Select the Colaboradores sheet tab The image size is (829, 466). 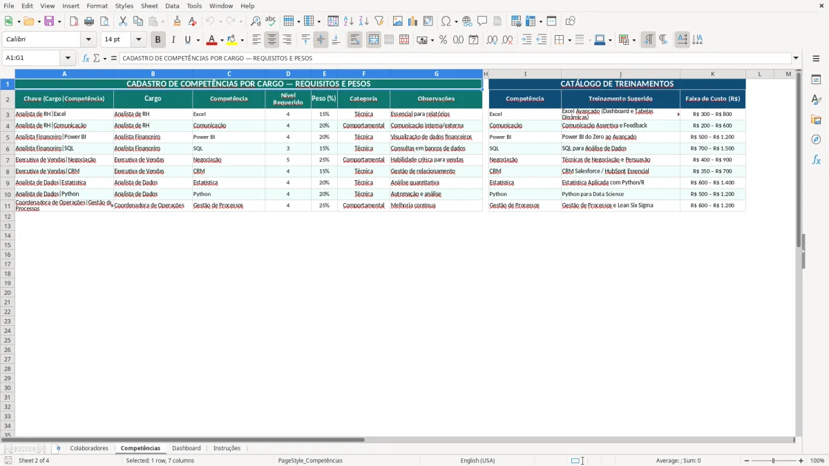pos(88,448)
